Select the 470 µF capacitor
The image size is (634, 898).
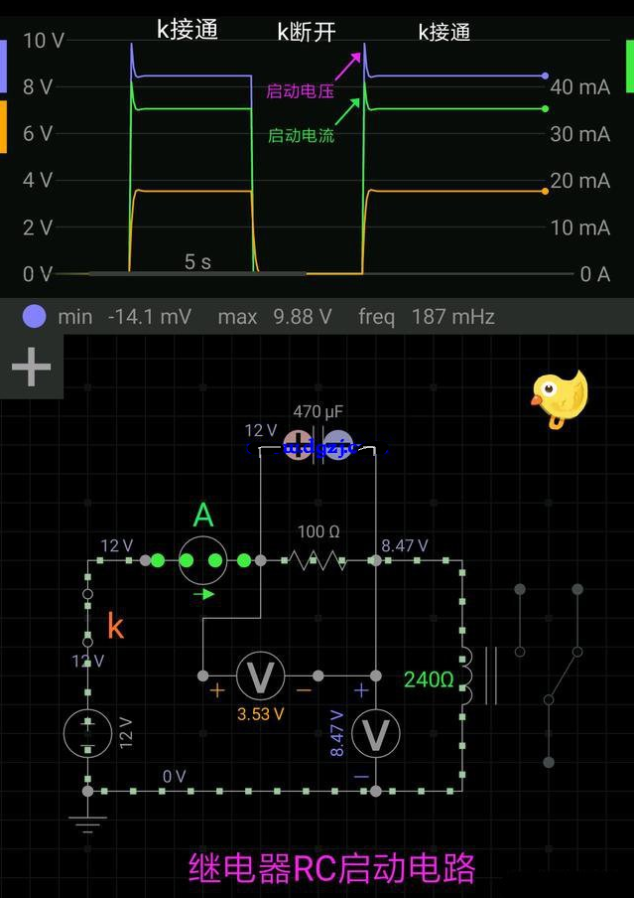click(318, 444)
